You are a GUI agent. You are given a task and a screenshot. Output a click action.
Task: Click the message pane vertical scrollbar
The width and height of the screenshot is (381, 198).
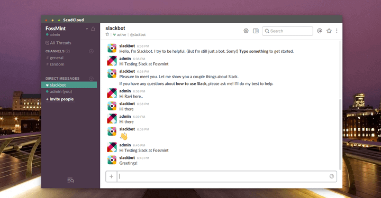pyautogui.click(x=340, y=135)
